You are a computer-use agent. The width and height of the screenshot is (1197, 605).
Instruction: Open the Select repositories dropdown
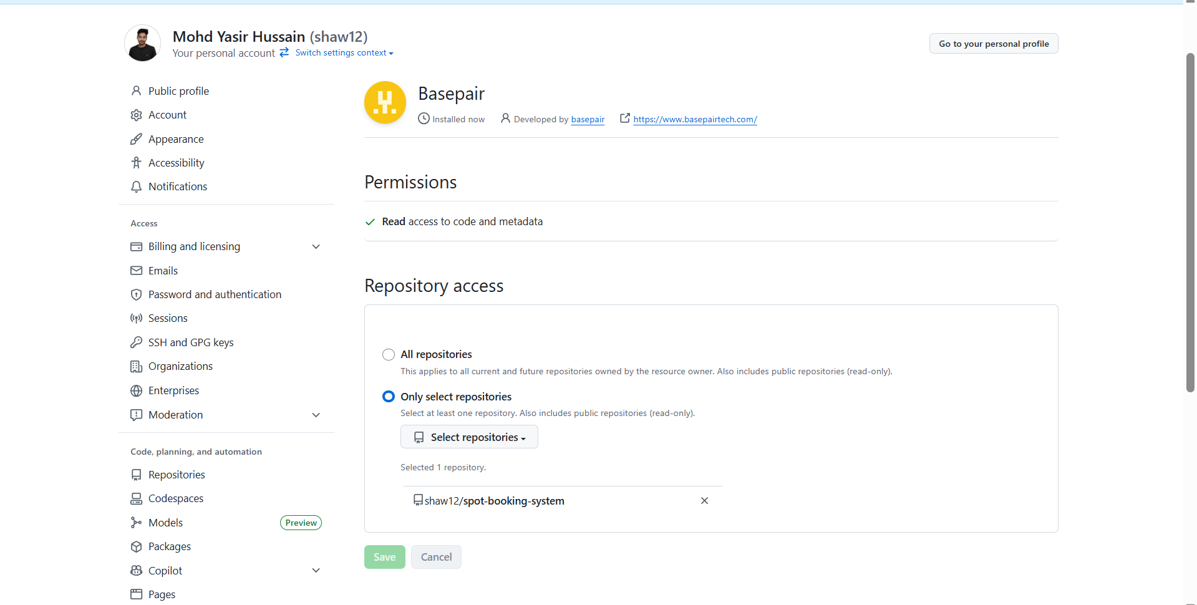469,437
